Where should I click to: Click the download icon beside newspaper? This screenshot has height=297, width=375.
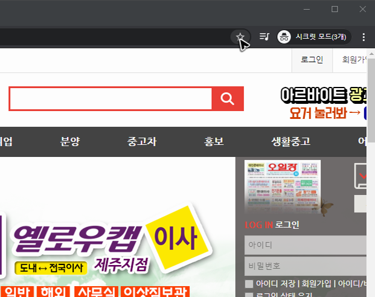coord(361,176)
